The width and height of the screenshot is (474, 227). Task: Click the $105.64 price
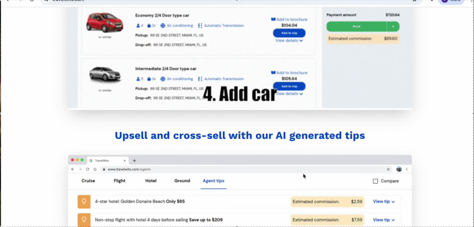[x=289, y=79]
